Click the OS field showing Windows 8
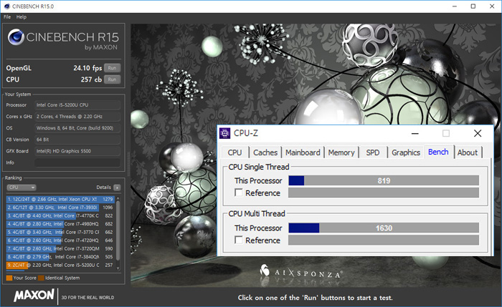The image size is (502, 307). click(77, 128)
